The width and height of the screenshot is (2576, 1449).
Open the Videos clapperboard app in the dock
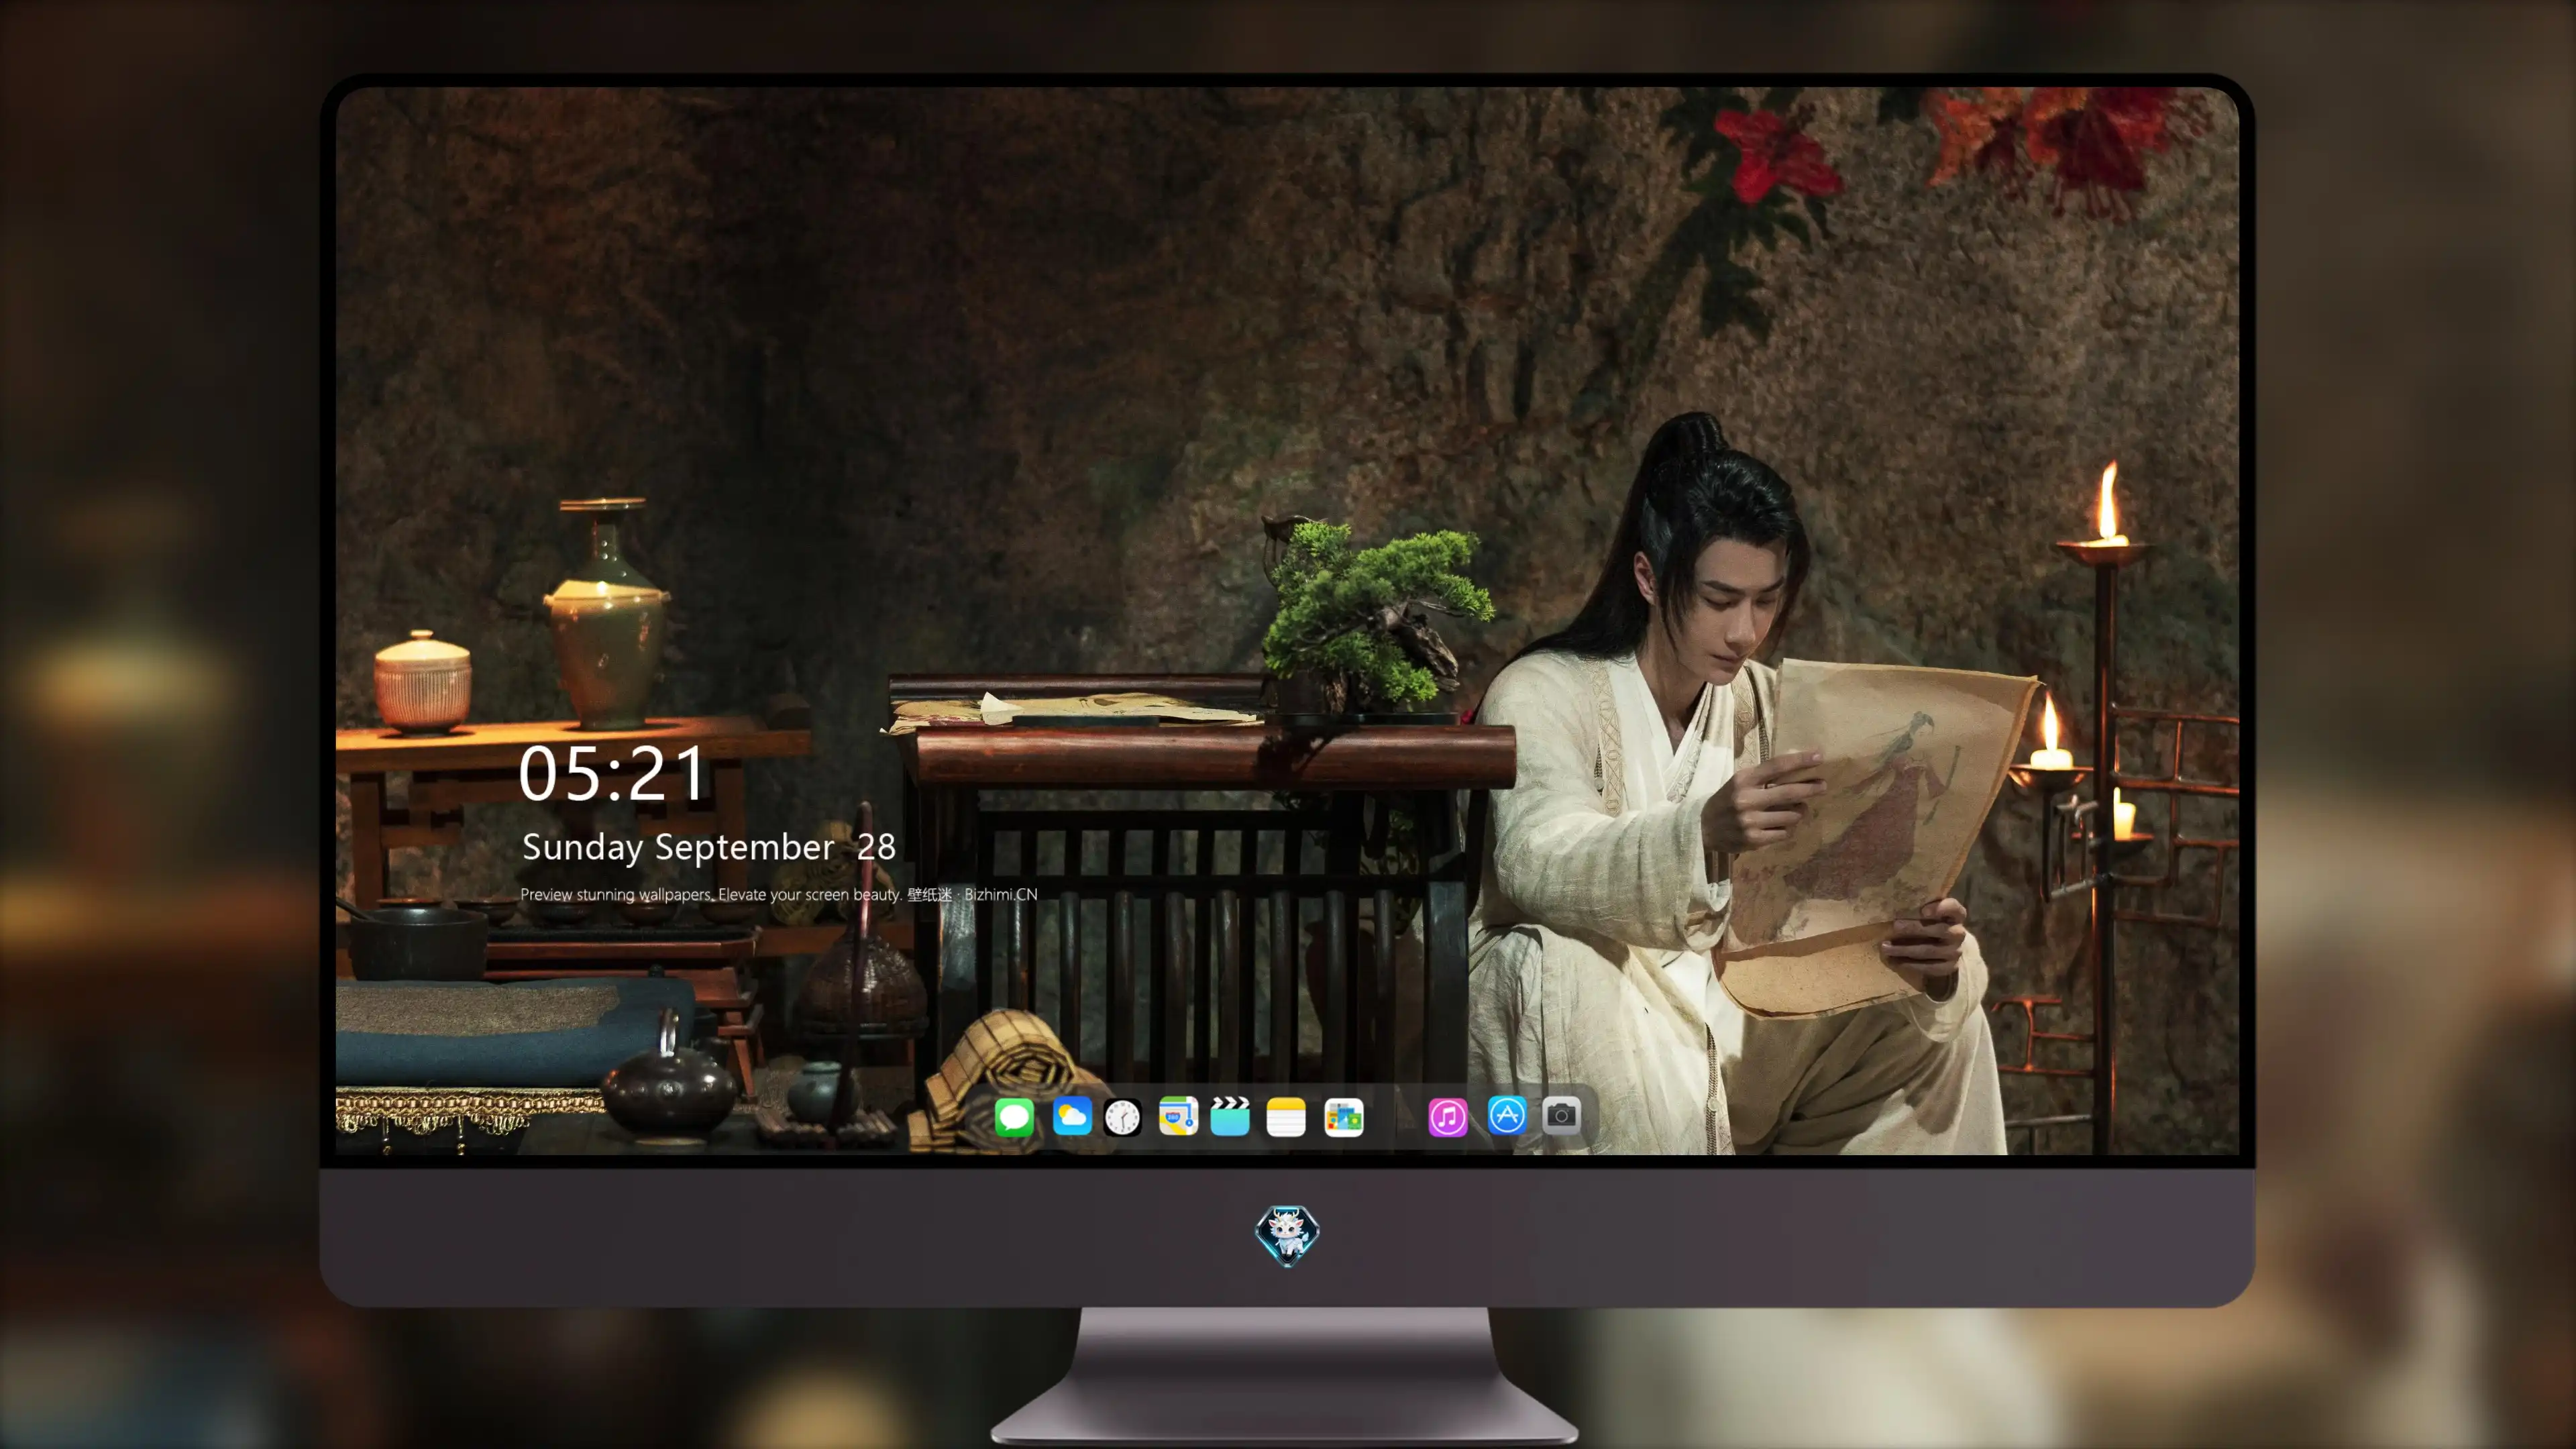click(x=1230, y=1116)
